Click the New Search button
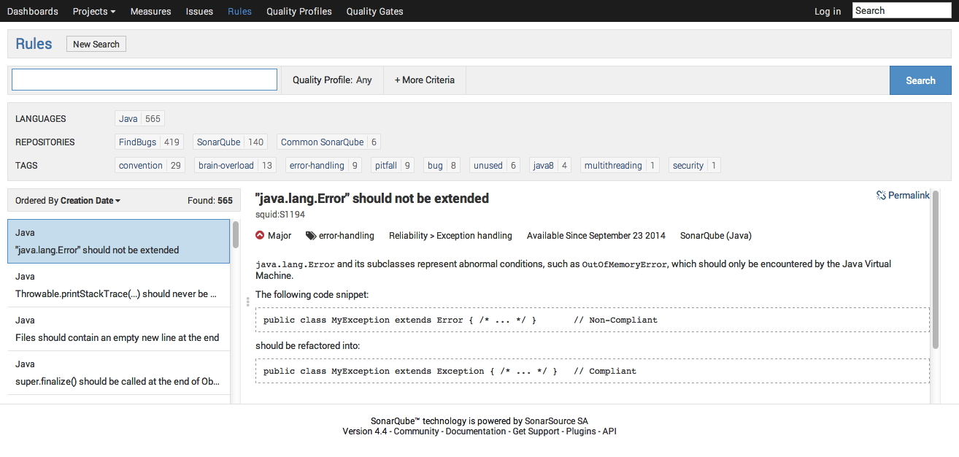 pyautogui.click(x=96, y=45)
